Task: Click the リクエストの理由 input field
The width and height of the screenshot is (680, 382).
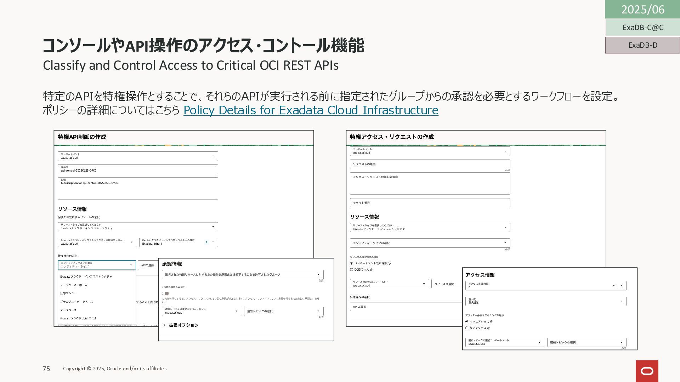Action: tap(430, 164)
